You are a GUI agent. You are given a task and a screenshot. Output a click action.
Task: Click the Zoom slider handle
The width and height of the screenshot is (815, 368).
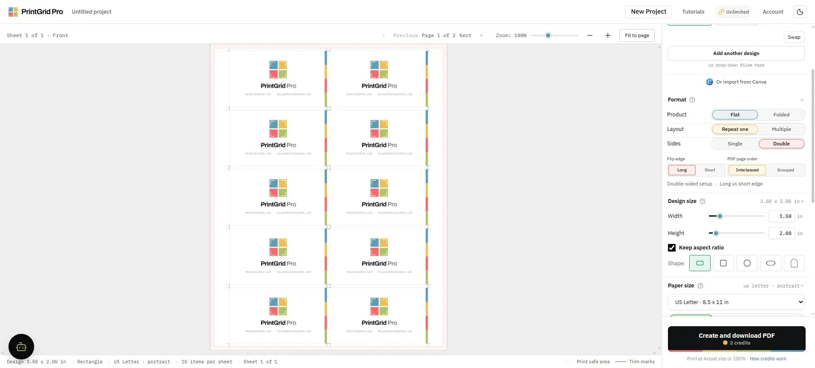(x=548, y=35)
